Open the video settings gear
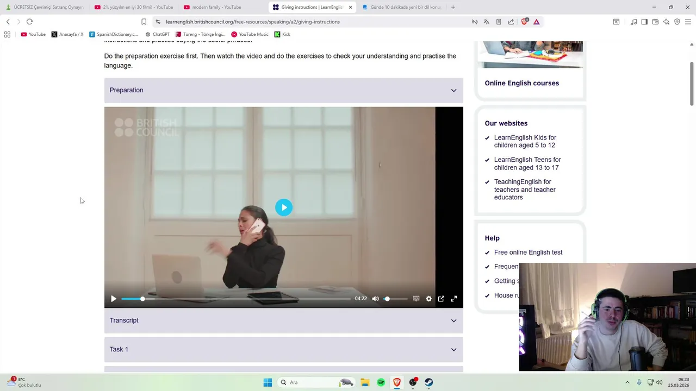The height and width of the screenshot is (391, 696). (x=428, y=299)
